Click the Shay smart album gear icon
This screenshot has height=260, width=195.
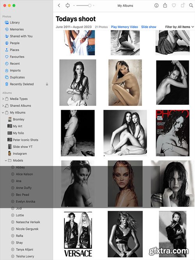pos(12,242)
